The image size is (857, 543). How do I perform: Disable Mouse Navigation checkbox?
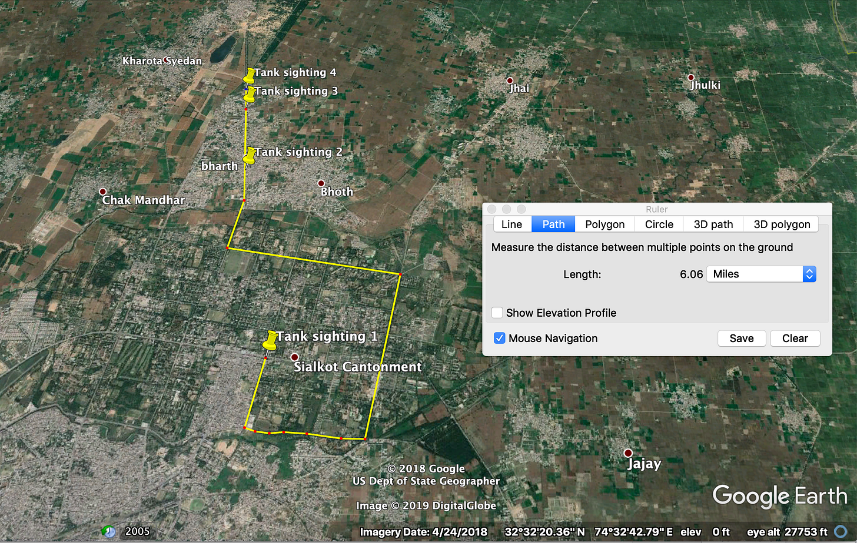499,338
